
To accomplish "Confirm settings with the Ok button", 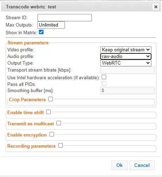I will pos(120,165).
